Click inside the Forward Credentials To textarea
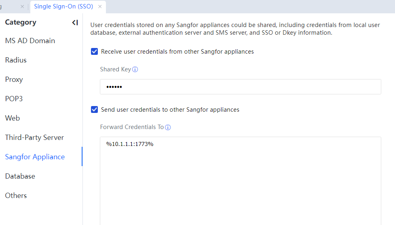Screen dimensions: 395x225 click(240, 181)
